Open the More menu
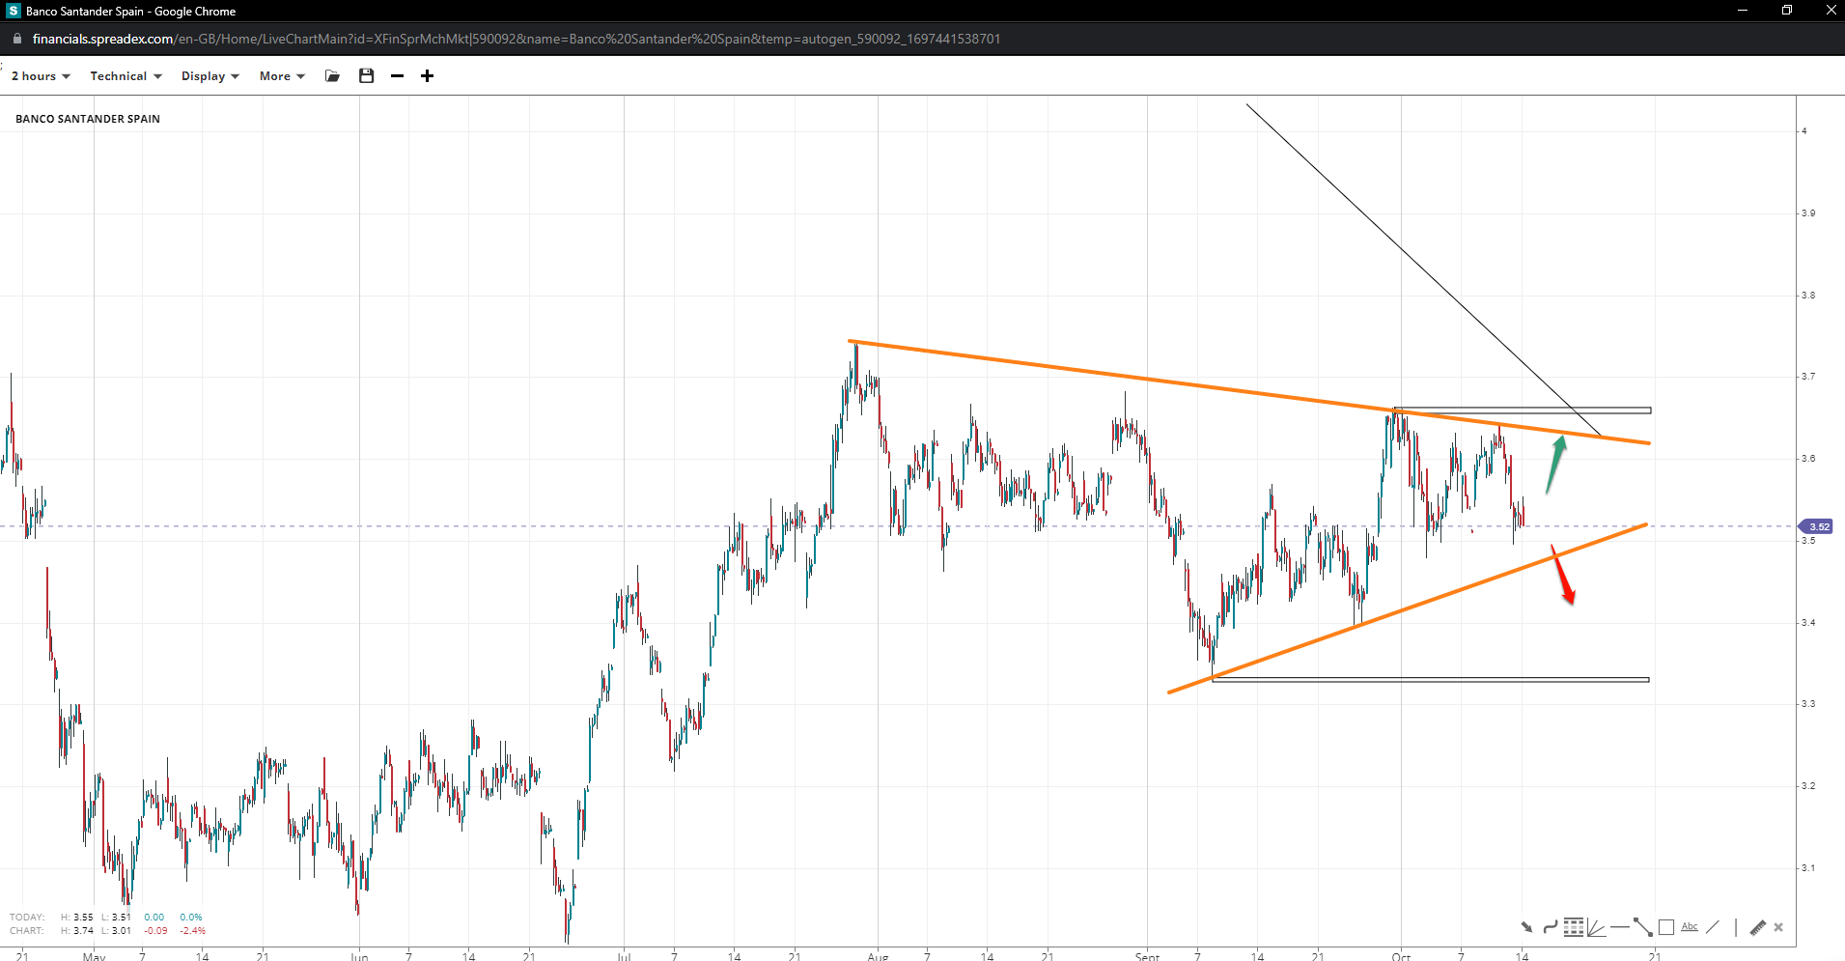The image size is (1845, 961). (x=282, y=76)
